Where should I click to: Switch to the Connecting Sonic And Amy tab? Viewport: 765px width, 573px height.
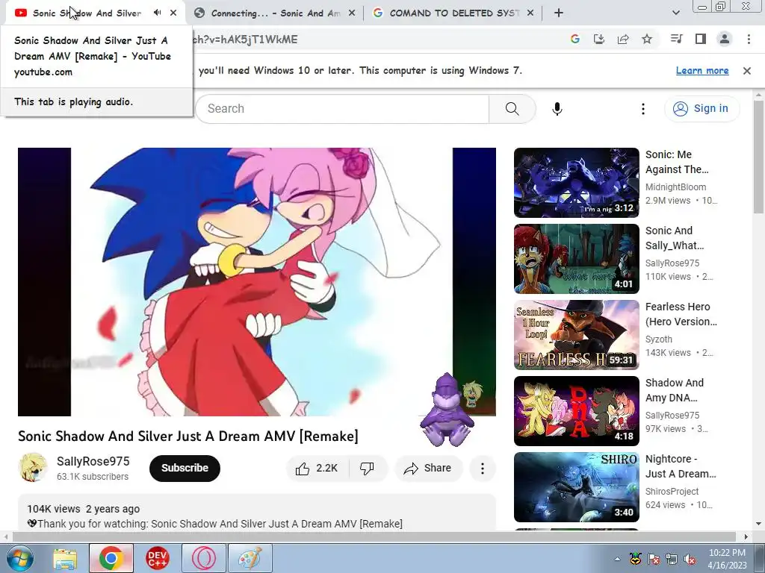coord(275,13)
